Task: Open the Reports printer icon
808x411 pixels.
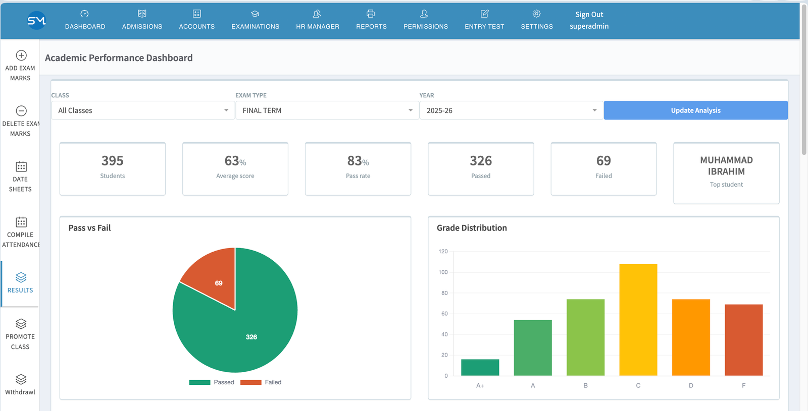Action: (x=371, y=14)
